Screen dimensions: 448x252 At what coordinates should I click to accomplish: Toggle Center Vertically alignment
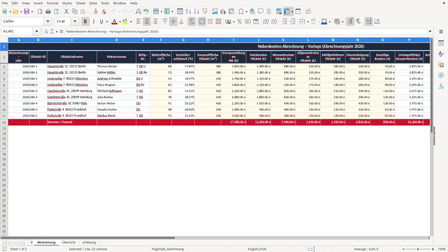click(x=174, y=22)
